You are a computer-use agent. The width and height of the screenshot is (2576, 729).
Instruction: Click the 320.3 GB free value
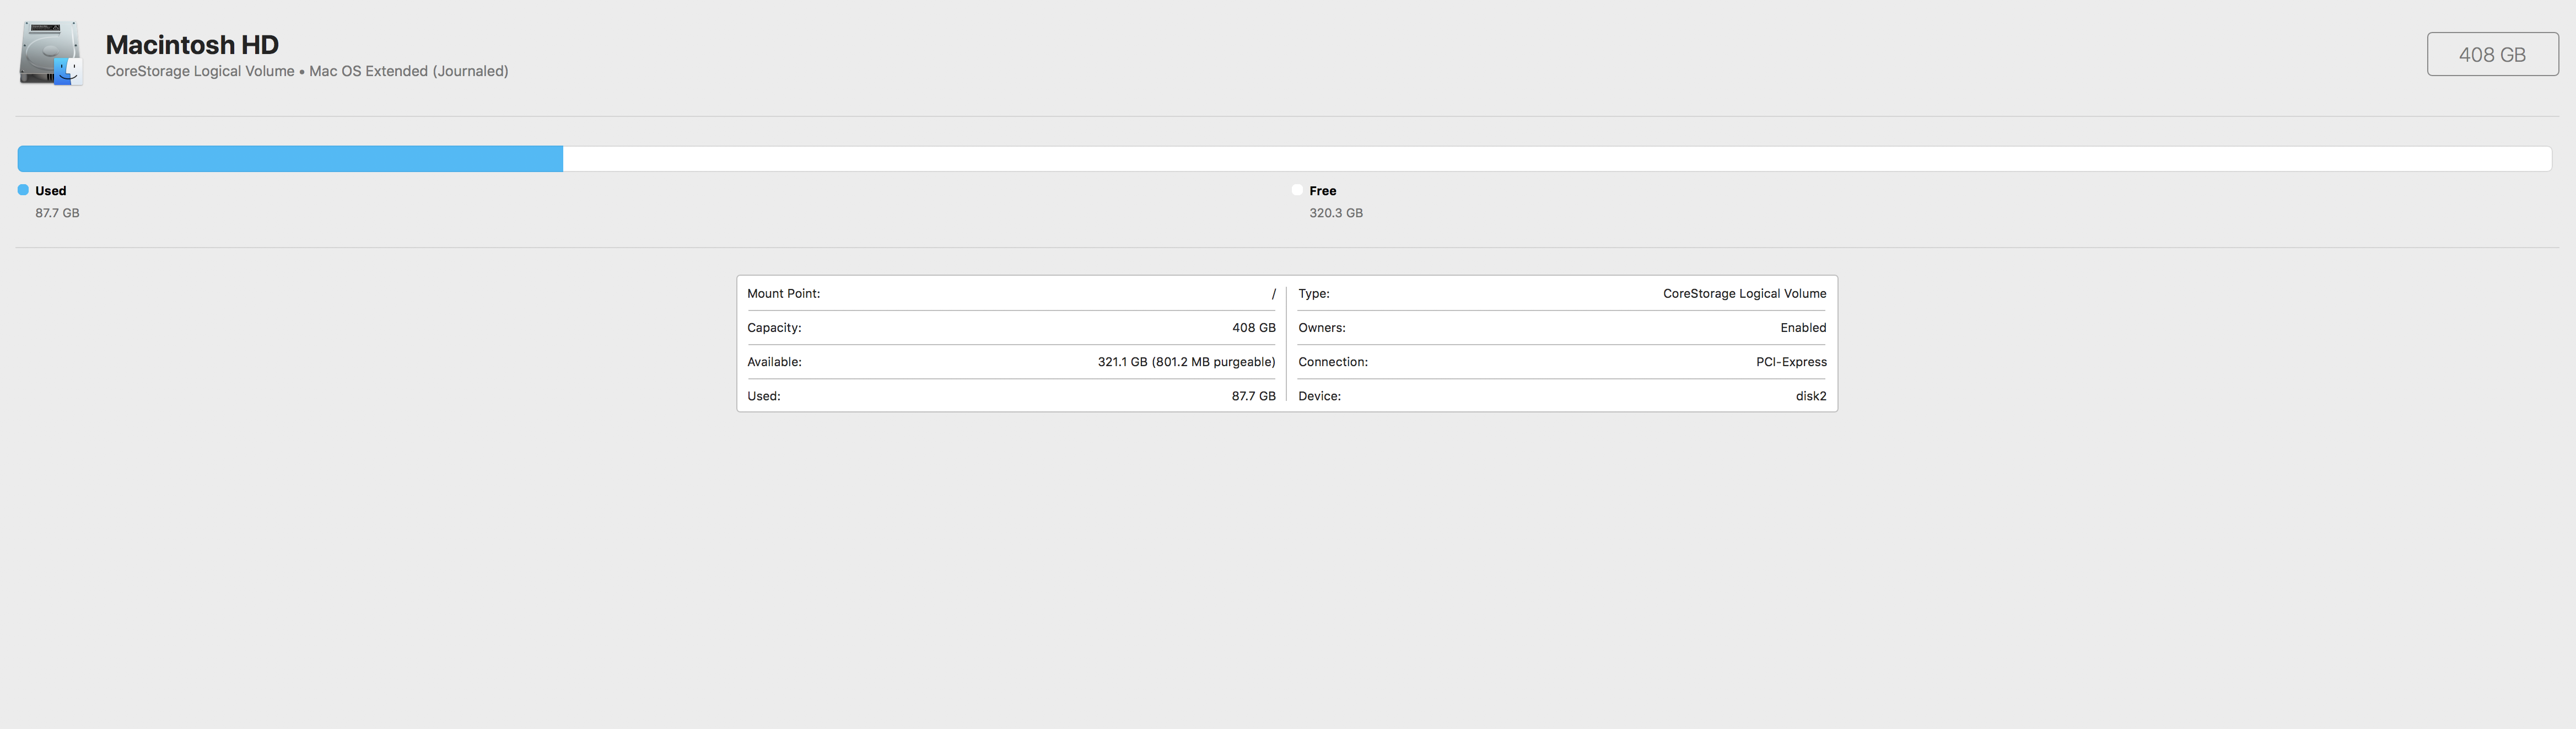[1336, 213]
